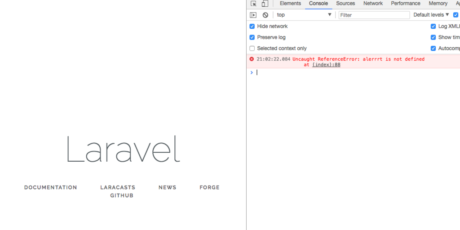Click the DOCUMENTATION link

pyautogui.click(x=50, y=187)
